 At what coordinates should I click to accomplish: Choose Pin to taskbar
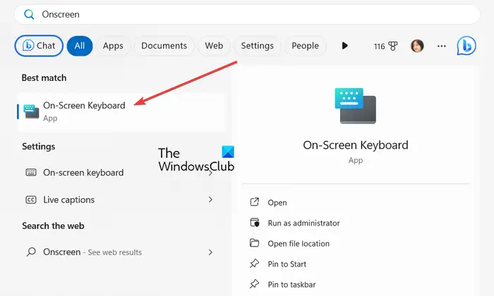291,284
